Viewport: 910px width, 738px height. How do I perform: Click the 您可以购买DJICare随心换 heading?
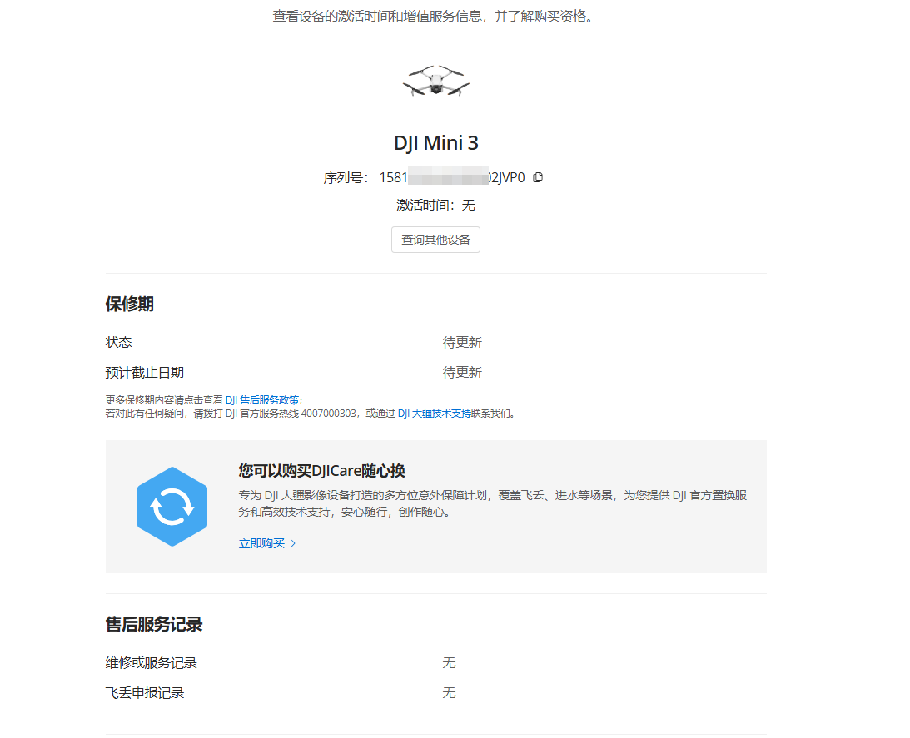click(321, 471)
